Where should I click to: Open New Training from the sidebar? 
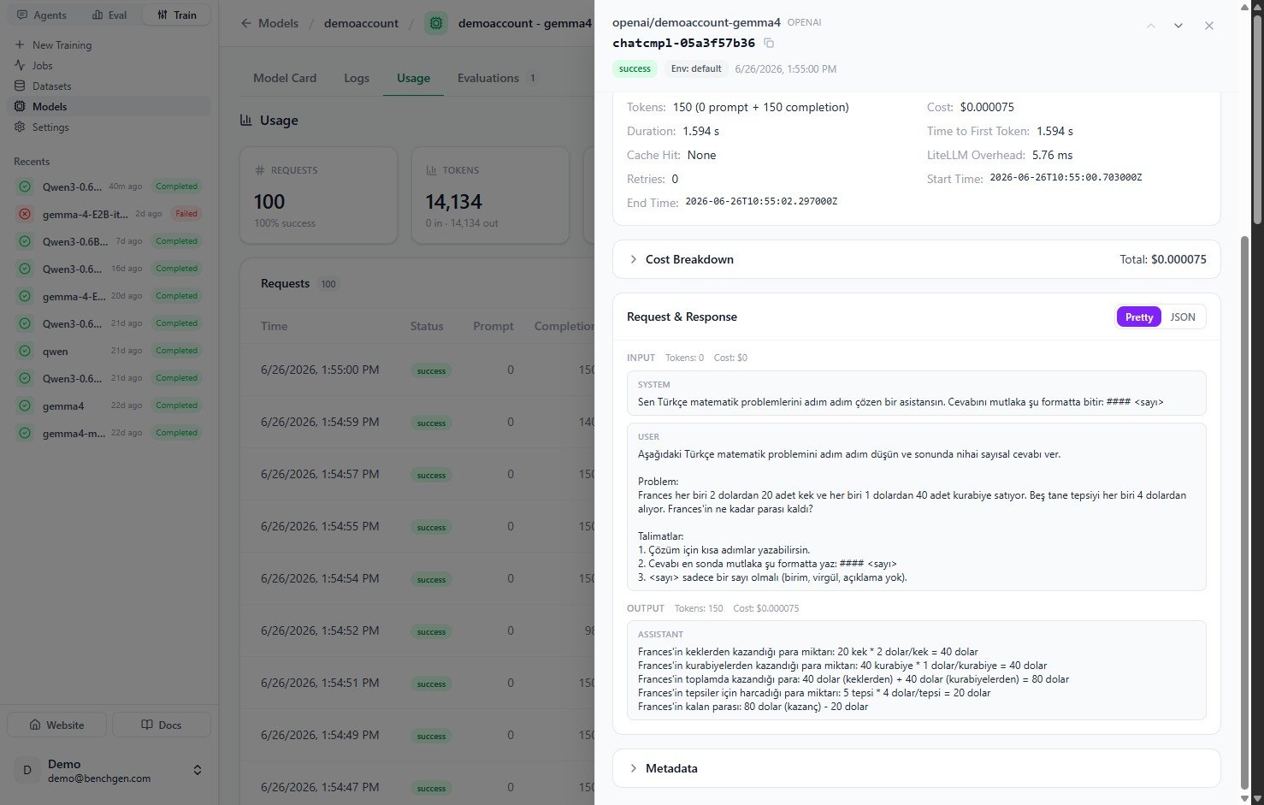(x=109, y=44)
